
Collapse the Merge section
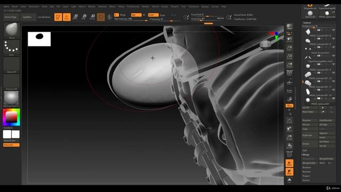[x=306, y=155]
